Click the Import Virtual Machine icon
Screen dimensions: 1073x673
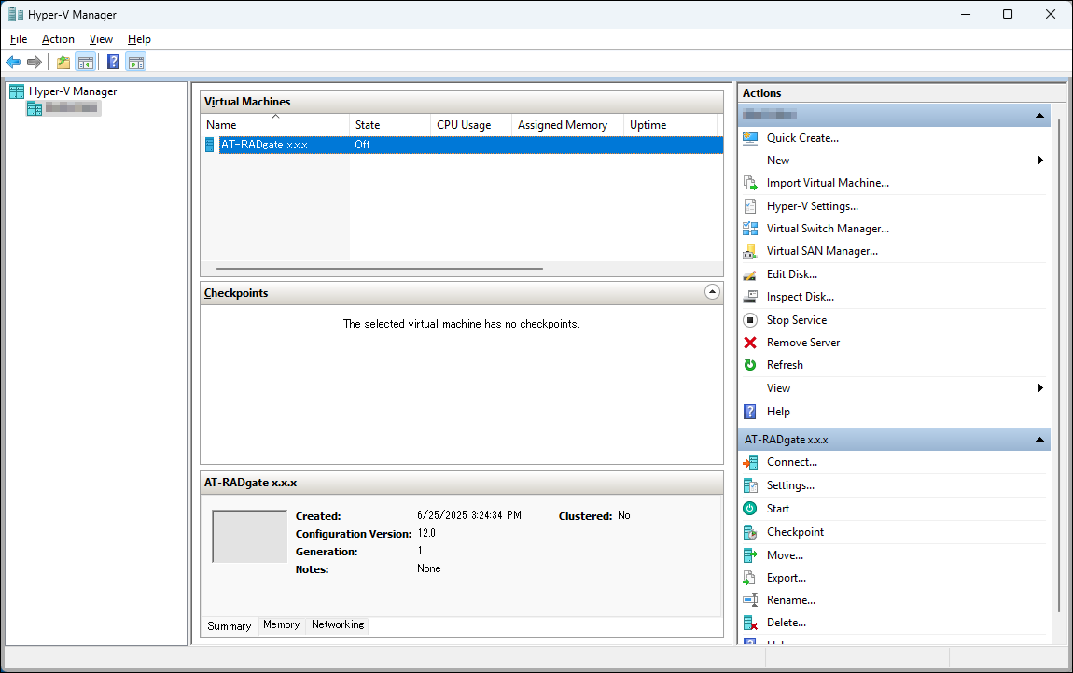click(750, 184)
